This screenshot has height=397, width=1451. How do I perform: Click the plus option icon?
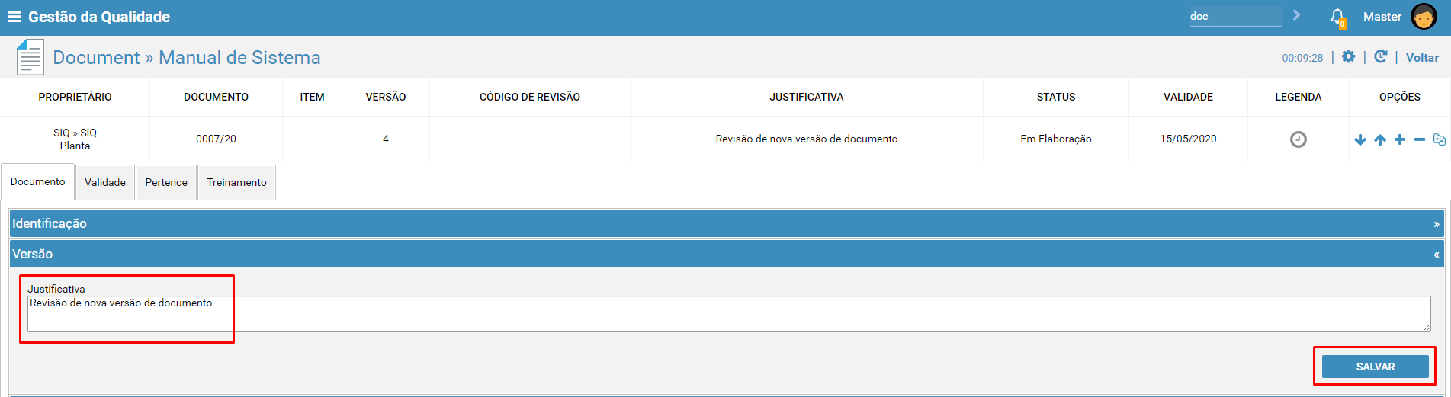(1399, 139)
